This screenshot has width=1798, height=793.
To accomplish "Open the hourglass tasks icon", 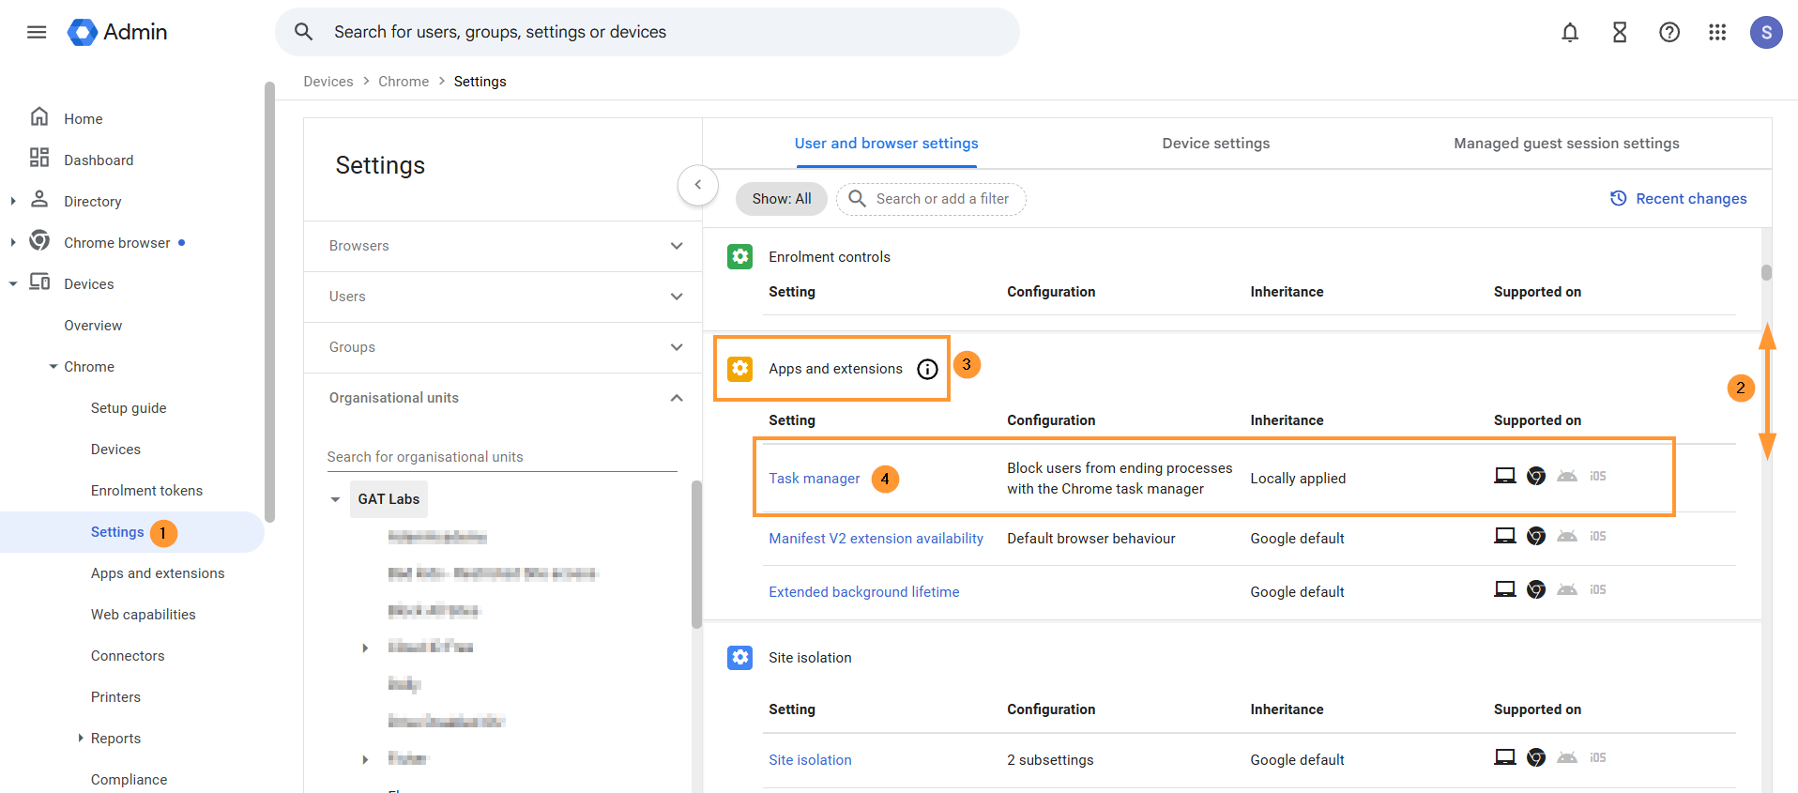I will [x=1620, y=32].
